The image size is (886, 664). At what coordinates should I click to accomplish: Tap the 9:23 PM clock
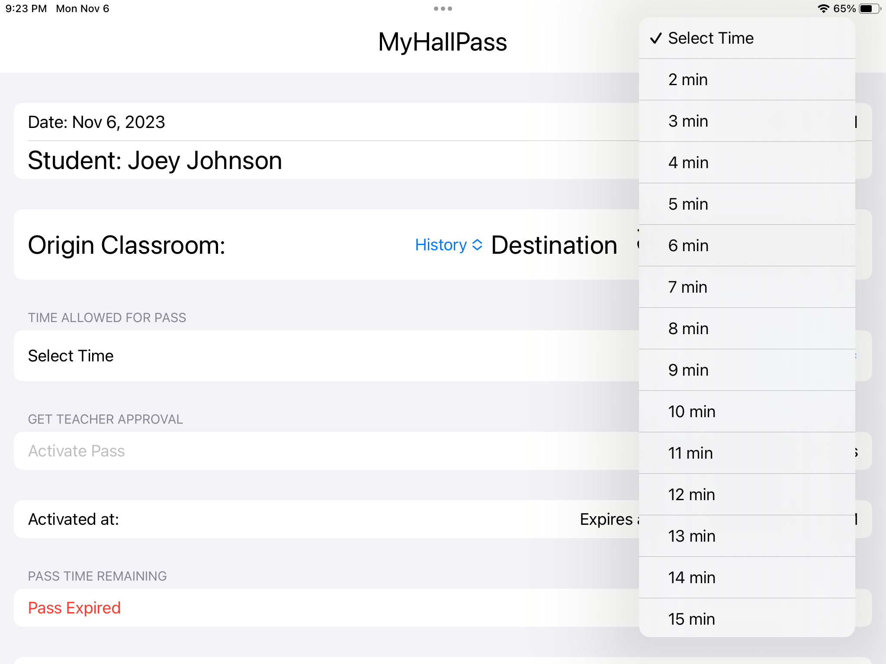pyautogui.click(x=26, y=9)
